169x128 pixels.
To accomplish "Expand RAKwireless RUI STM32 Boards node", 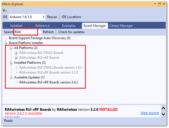I will click(x=16, y=53).
